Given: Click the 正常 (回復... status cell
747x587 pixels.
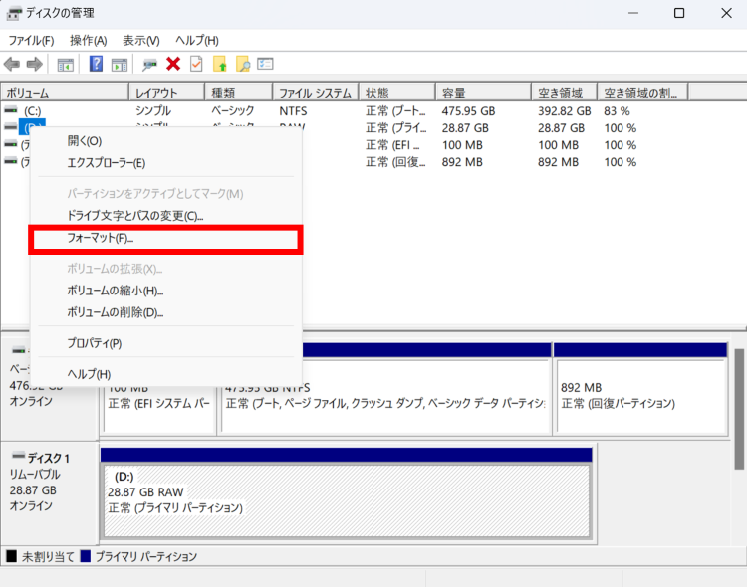Looking at the screenshot, I should pos(395,162).
